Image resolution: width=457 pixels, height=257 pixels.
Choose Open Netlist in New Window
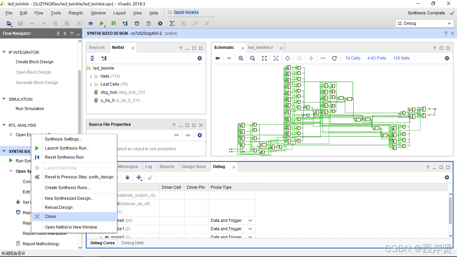(x=74, y=227)
